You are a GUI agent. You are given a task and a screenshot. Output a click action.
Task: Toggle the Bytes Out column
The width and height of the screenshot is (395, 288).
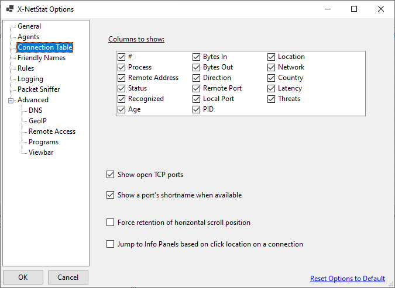196,67
